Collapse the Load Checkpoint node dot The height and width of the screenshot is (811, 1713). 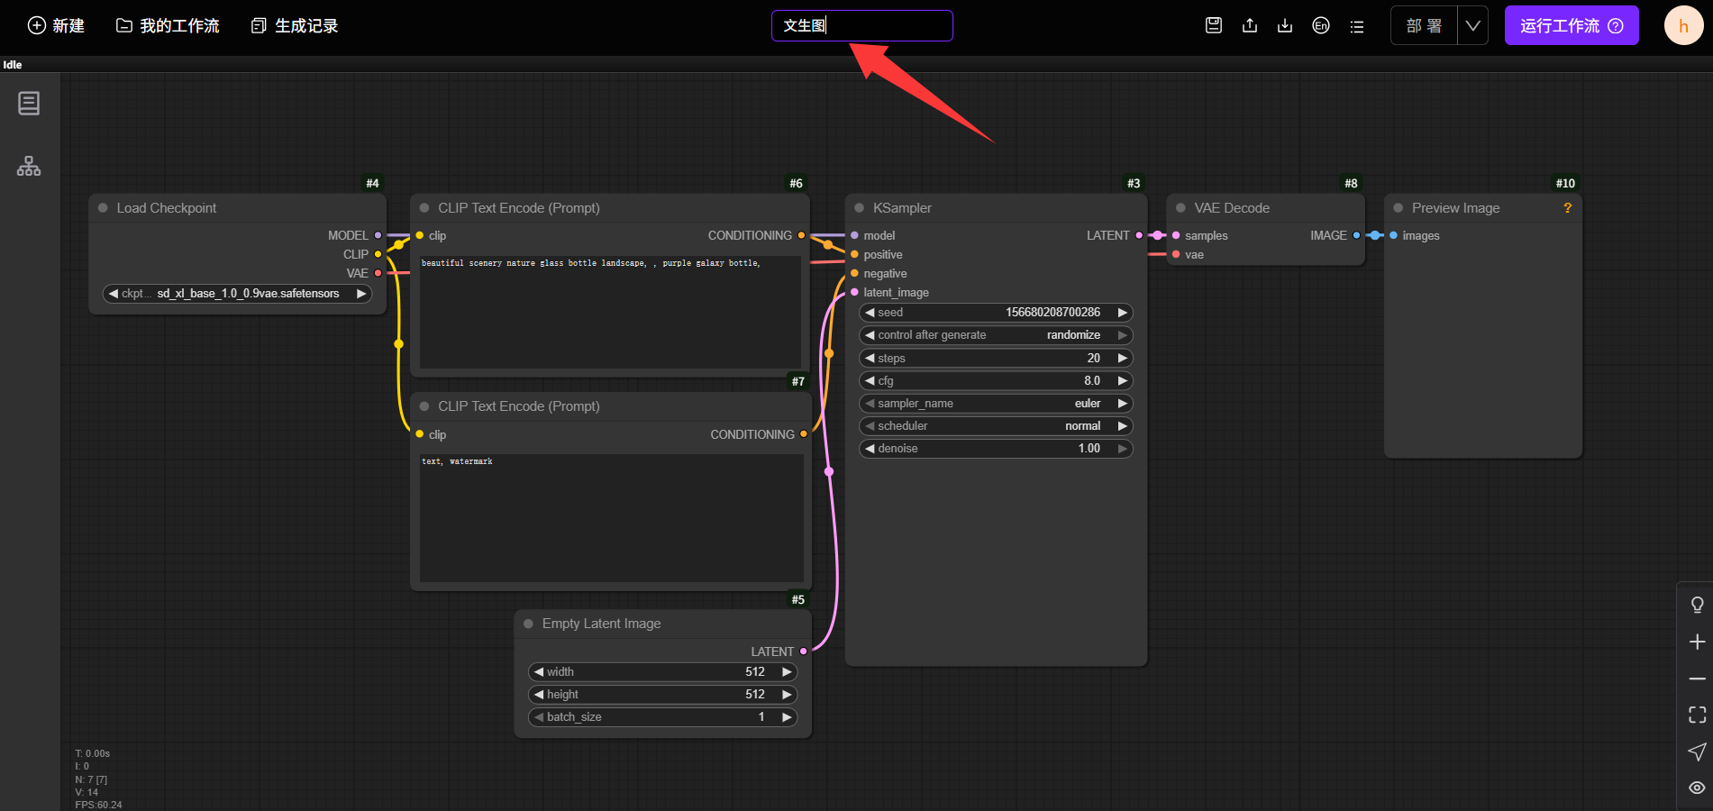click(103, 208)
